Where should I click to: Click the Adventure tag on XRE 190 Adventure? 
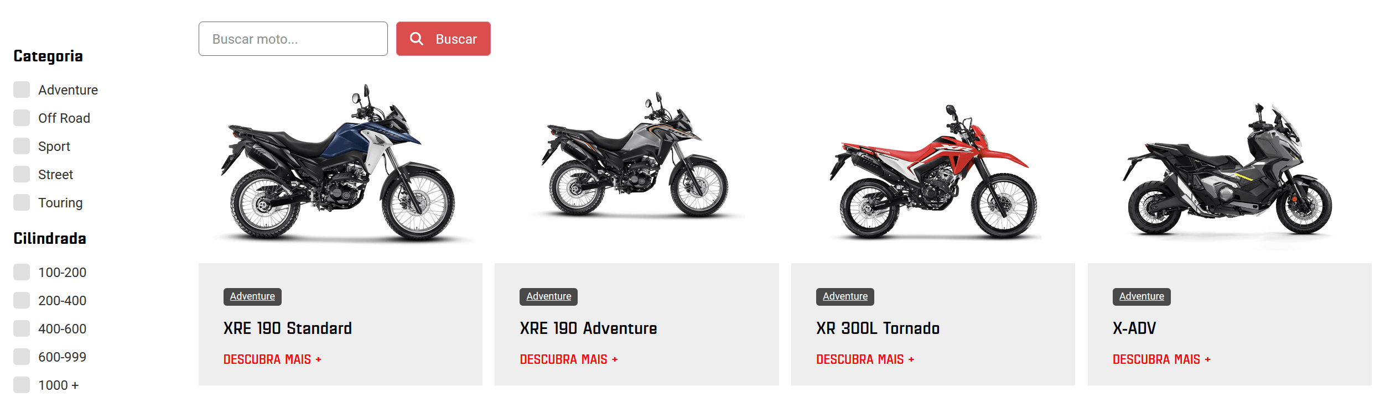[x=548, y=296]
